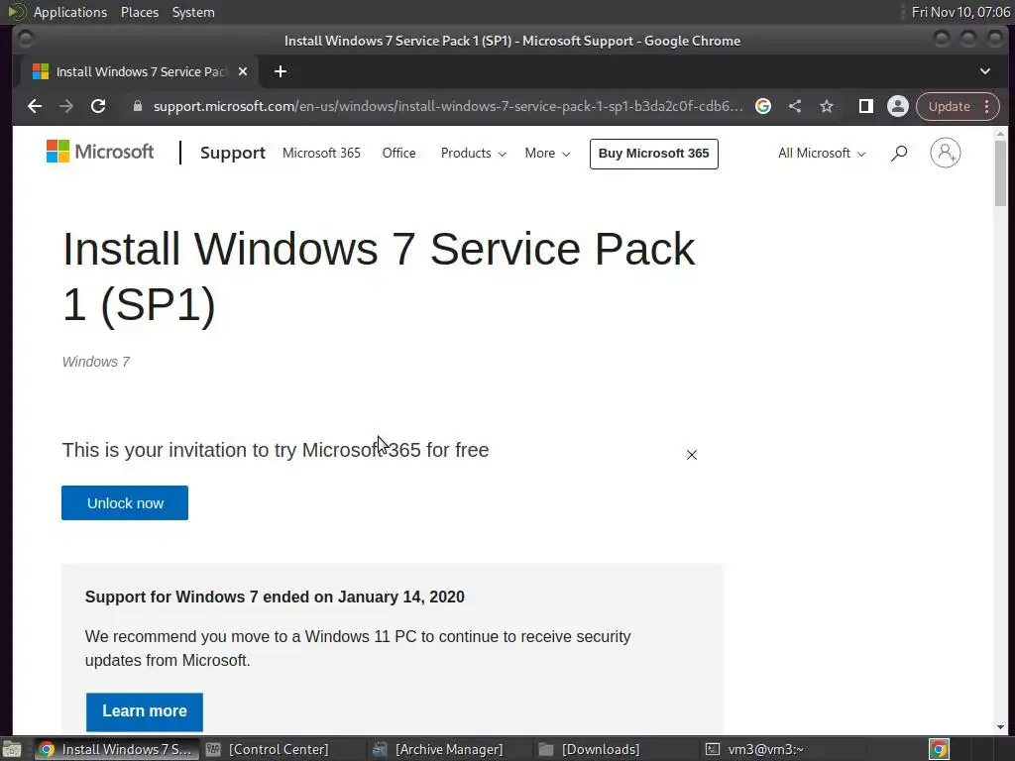Bookmark this page with the star

827,106
